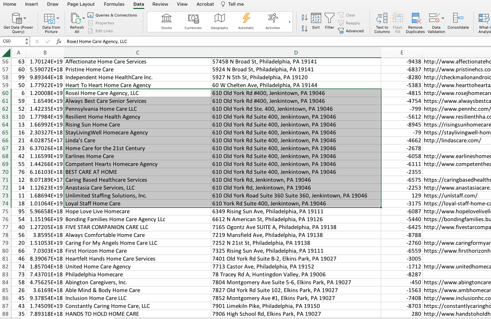Open Text to Columns wizard

(x=382, y=18)
